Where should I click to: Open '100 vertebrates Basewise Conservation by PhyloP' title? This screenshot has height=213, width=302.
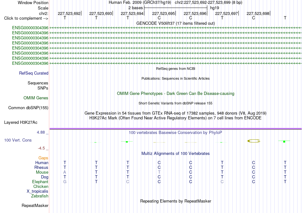(x=175, y=132)
